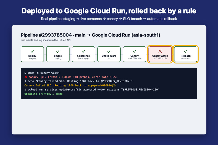The width and height of the screenshot is (218, 145).
Task: Open the failed Canary watch stage card
Action: point(160,54)
